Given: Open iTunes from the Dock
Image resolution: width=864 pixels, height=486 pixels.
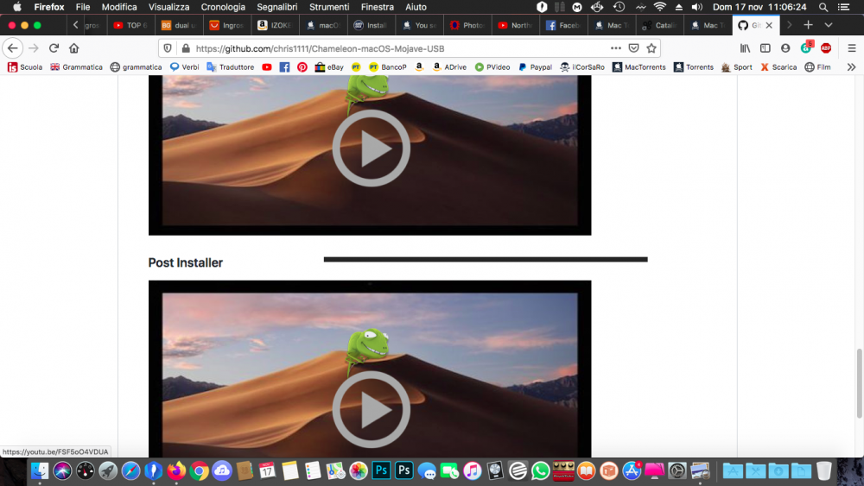Looking at the screenshot, I should point(473,471).
